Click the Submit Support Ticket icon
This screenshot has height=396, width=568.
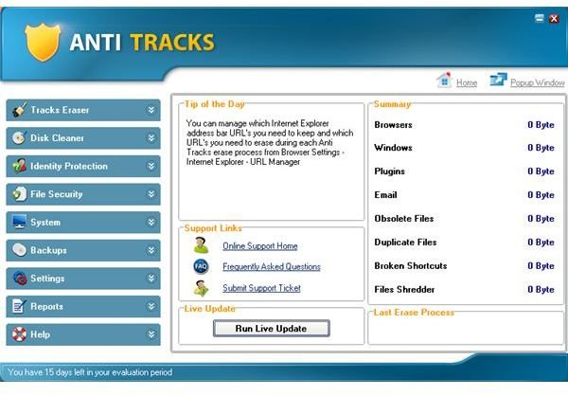201,288
